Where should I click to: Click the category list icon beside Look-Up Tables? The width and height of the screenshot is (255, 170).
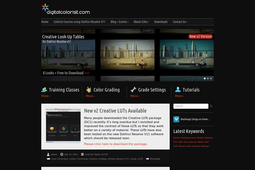[82, 154]
